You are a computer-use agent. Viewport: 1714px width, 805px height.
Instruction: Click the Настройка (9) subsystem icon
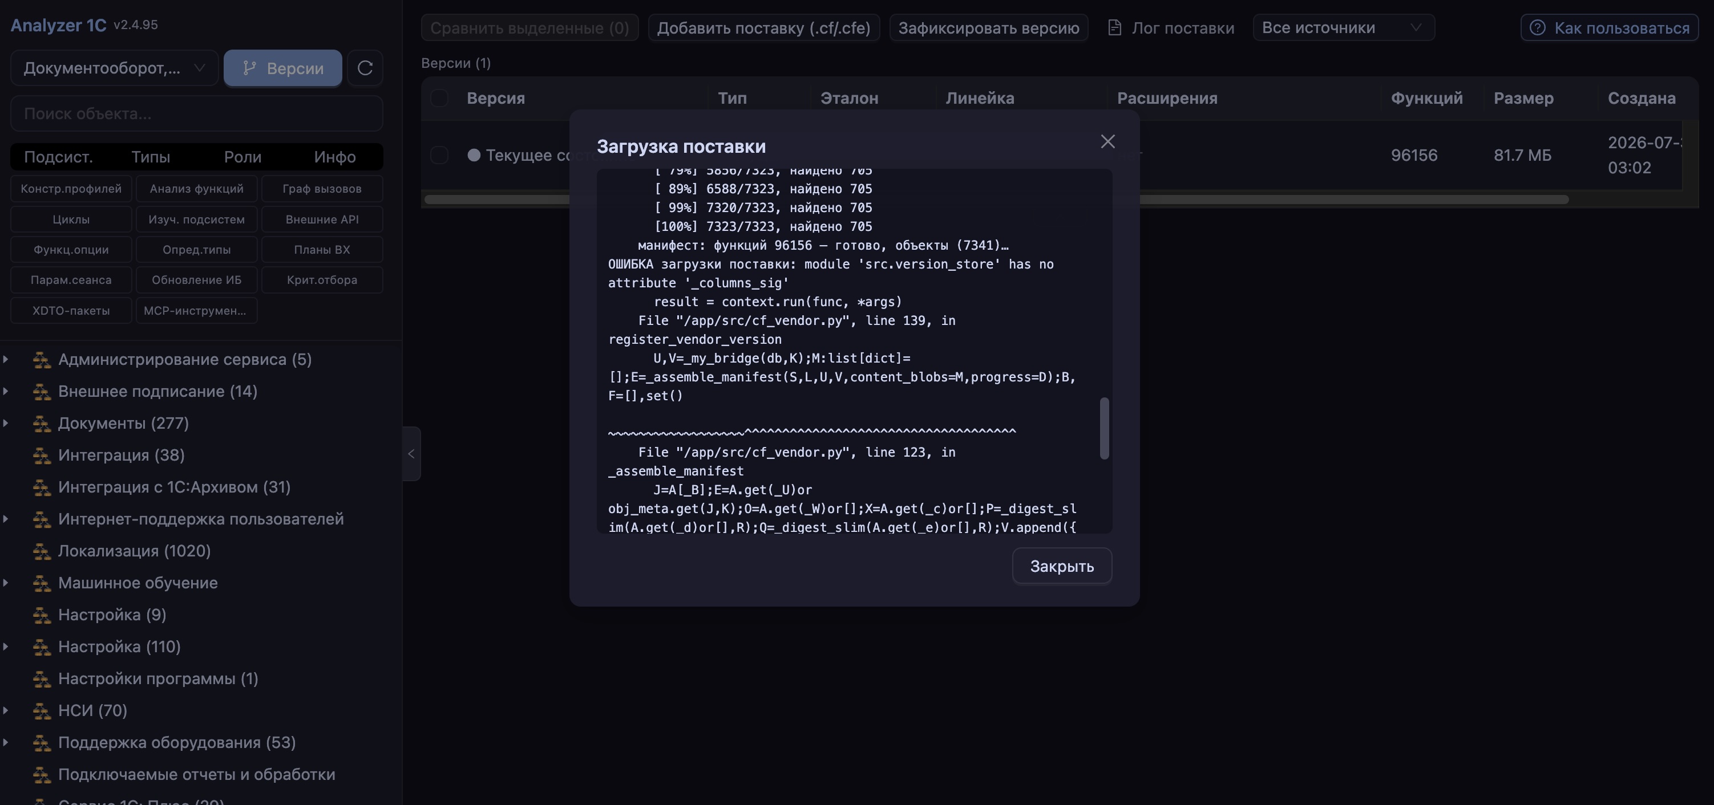pos(42,615)
